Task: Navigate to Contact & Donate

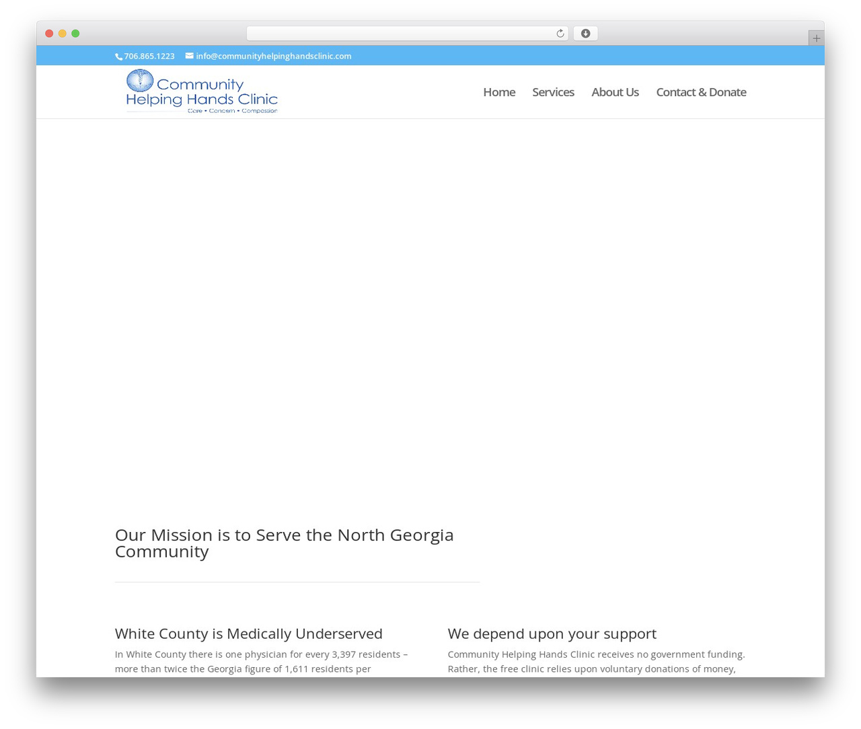Action: 701,92
